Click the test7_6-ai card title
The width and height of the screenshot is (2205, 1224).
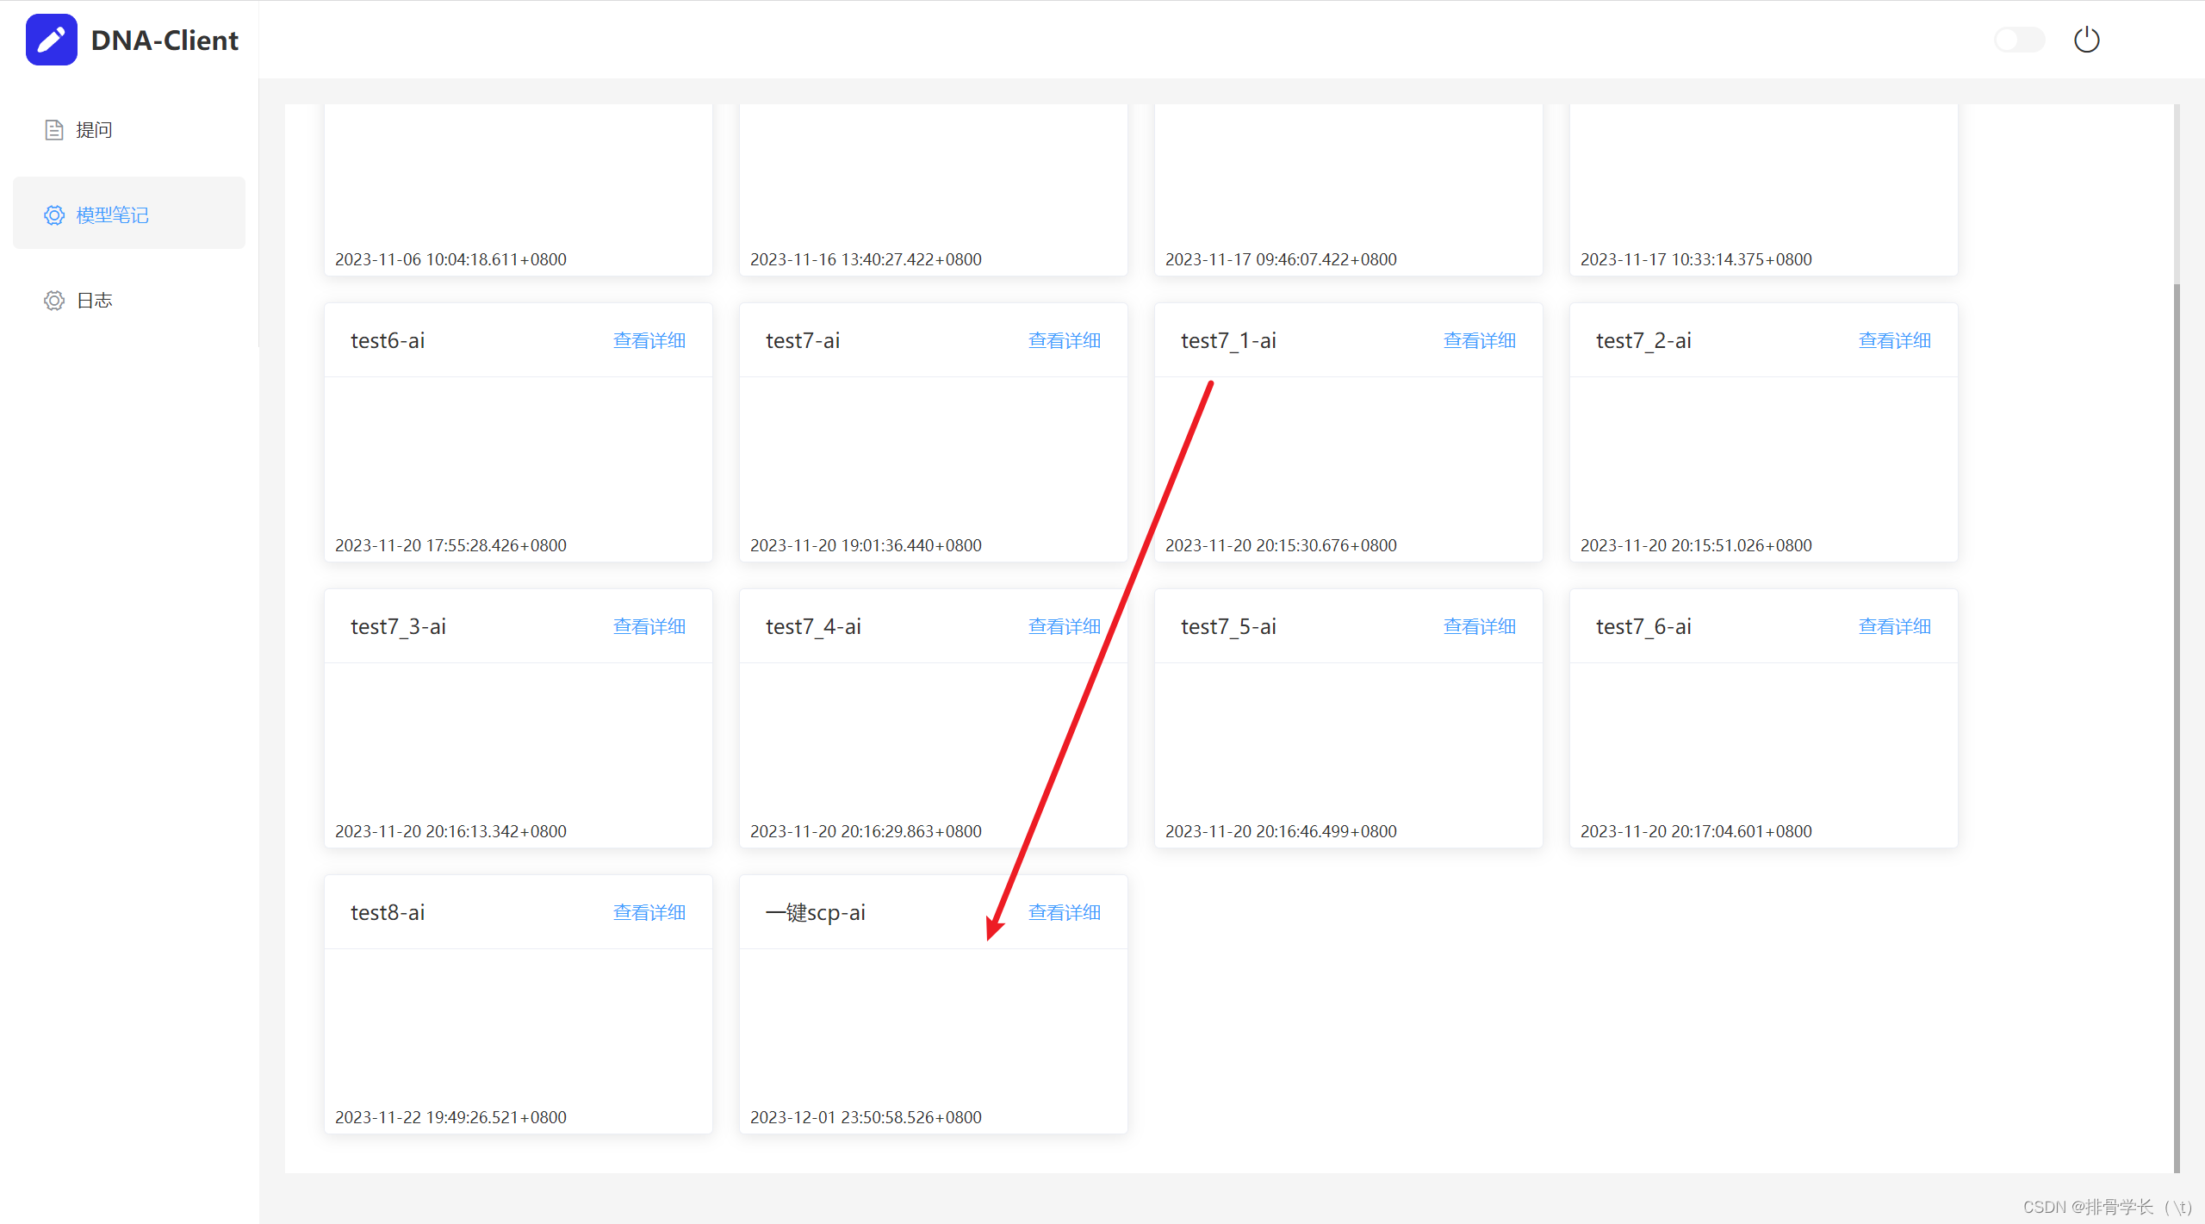1643,627
